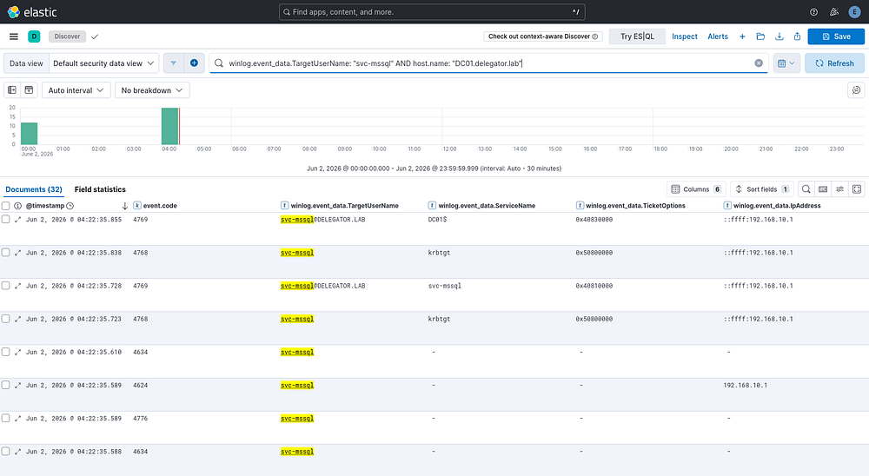Click the 04:00 histogram bar
The width and height of the screenshot is (869, 476).
(x=169, y=126)
